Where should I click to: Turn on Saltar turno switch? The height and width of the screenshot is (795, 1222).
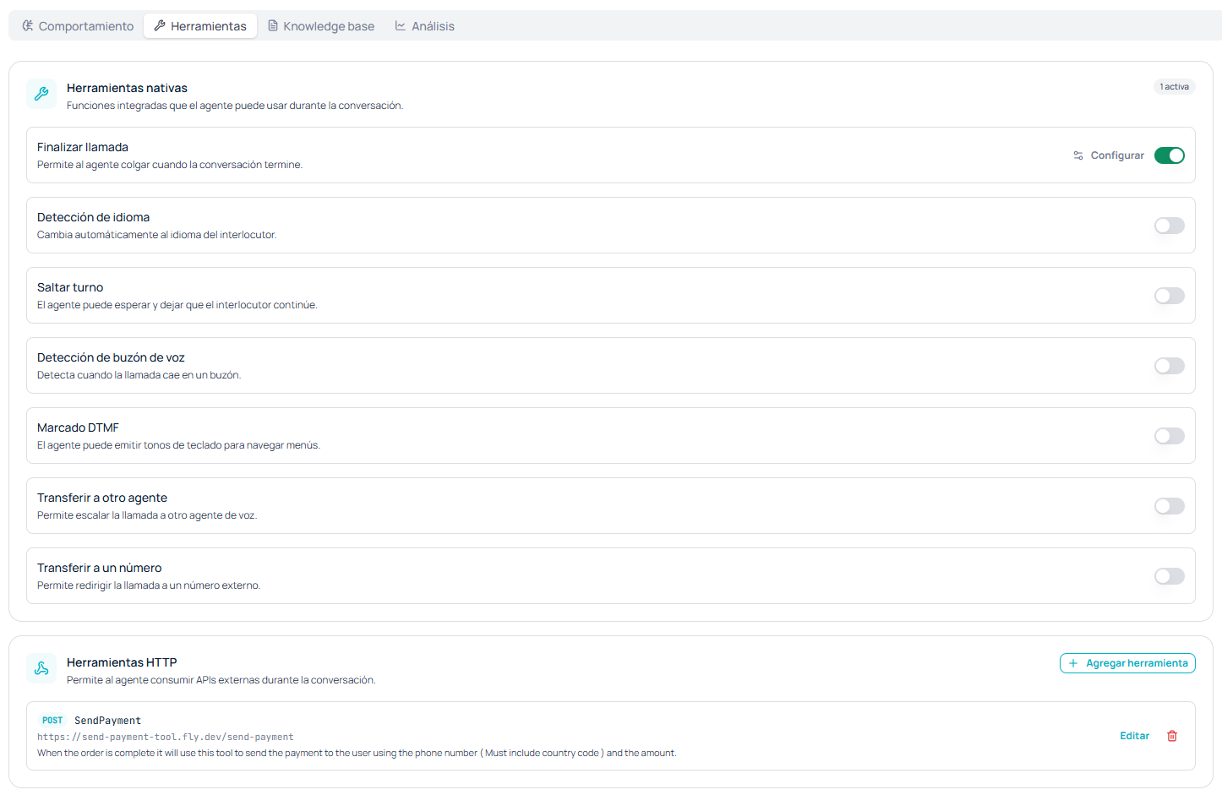[x=1170, y=296]
